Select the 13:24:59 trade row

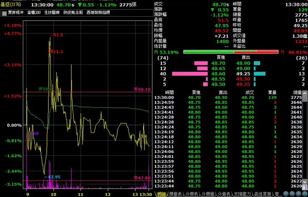click(x=228, y=102)
